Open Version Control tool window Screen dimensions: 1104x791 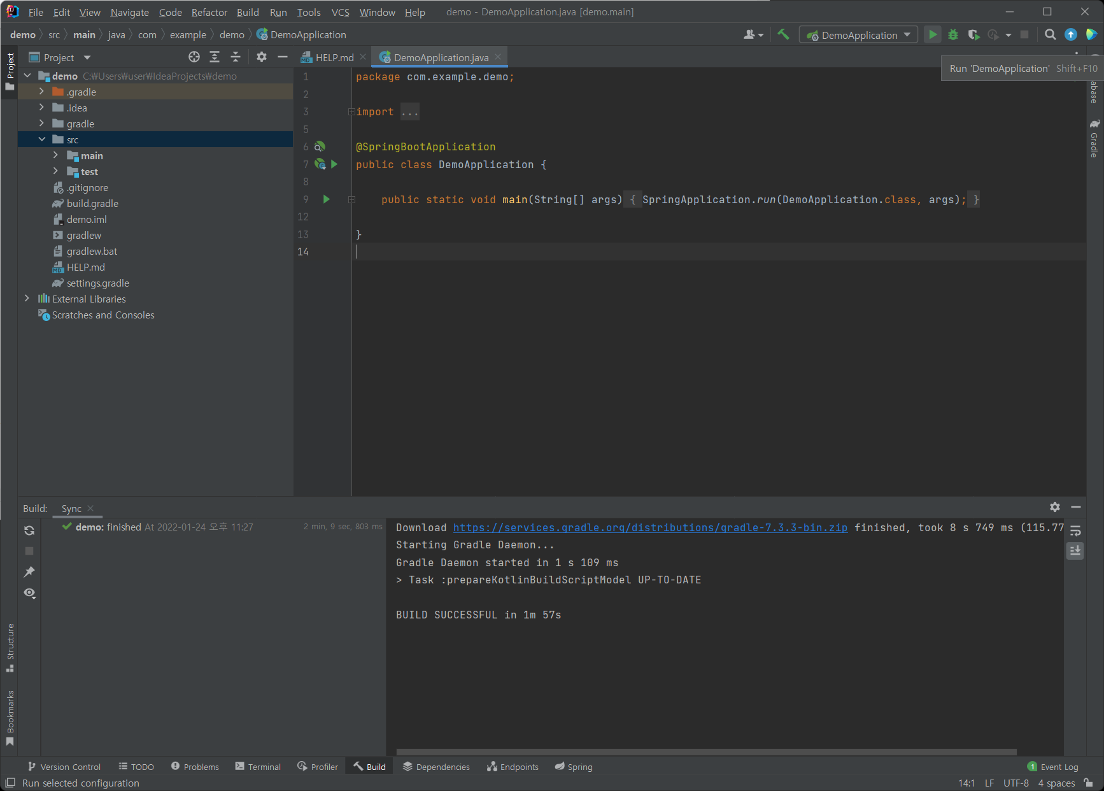pyautogui.click(x=64, y=767)
